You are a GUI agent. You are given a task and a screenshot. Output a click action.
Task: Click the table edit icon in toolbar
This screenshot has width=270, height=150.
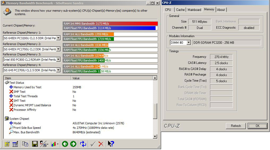[x=15, y=144]
